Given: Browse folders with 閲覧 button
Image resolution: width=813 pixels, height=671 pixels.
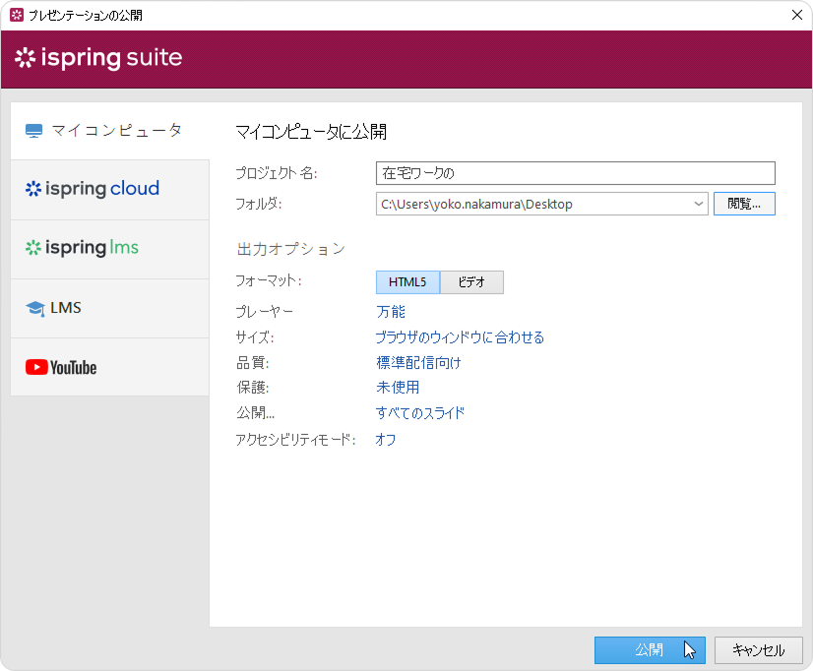Looking at the screenshot, I should point(744,205).
